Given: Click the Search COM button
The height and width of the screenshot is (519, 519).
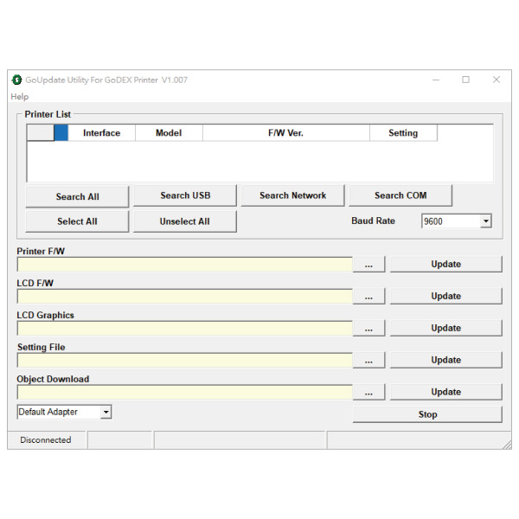Looking at the screenshot, I should click(x=400, y=195).
